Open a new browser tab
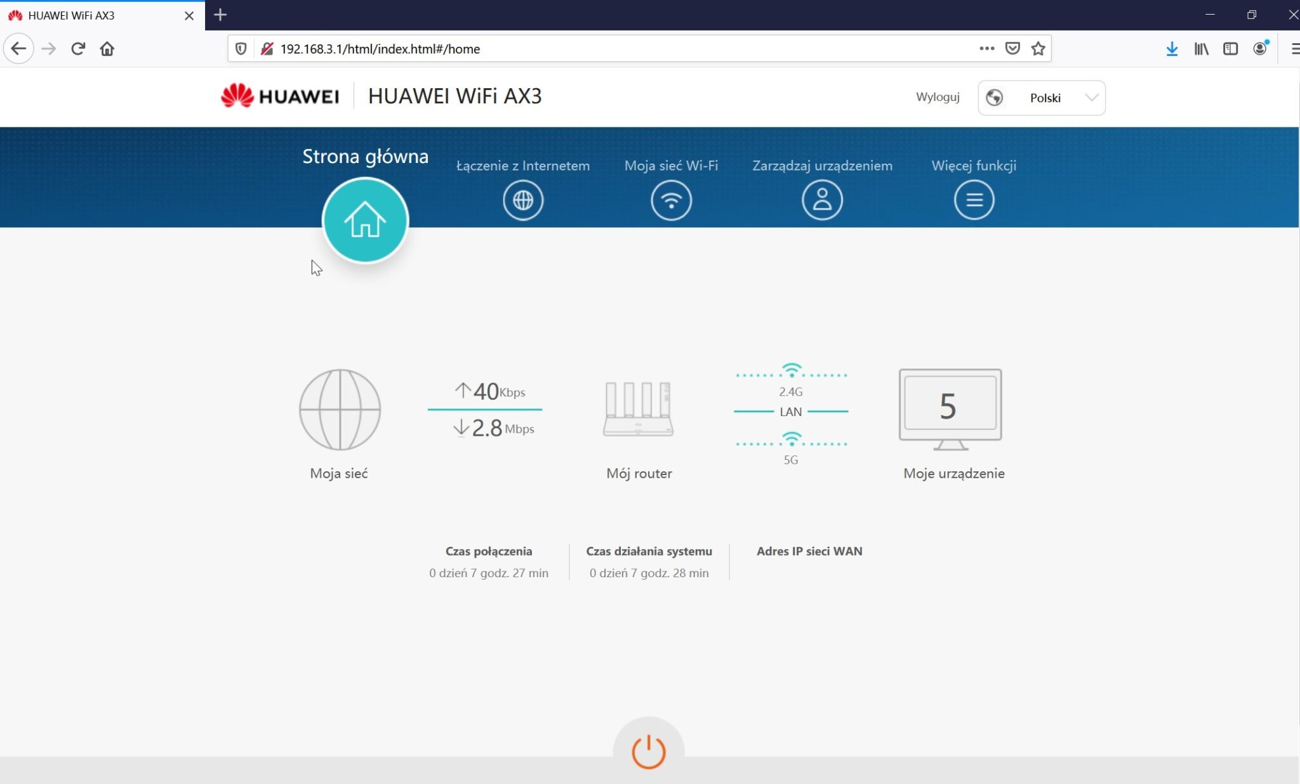 220,15
